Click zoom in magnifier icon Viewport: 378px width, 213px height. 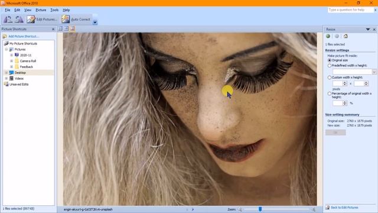pyautogui.click(x=313, y=209)
